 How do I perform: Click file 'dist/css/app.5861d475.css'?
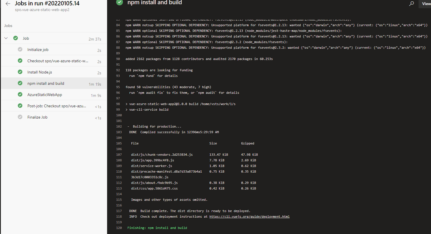[x=154, y=188]
